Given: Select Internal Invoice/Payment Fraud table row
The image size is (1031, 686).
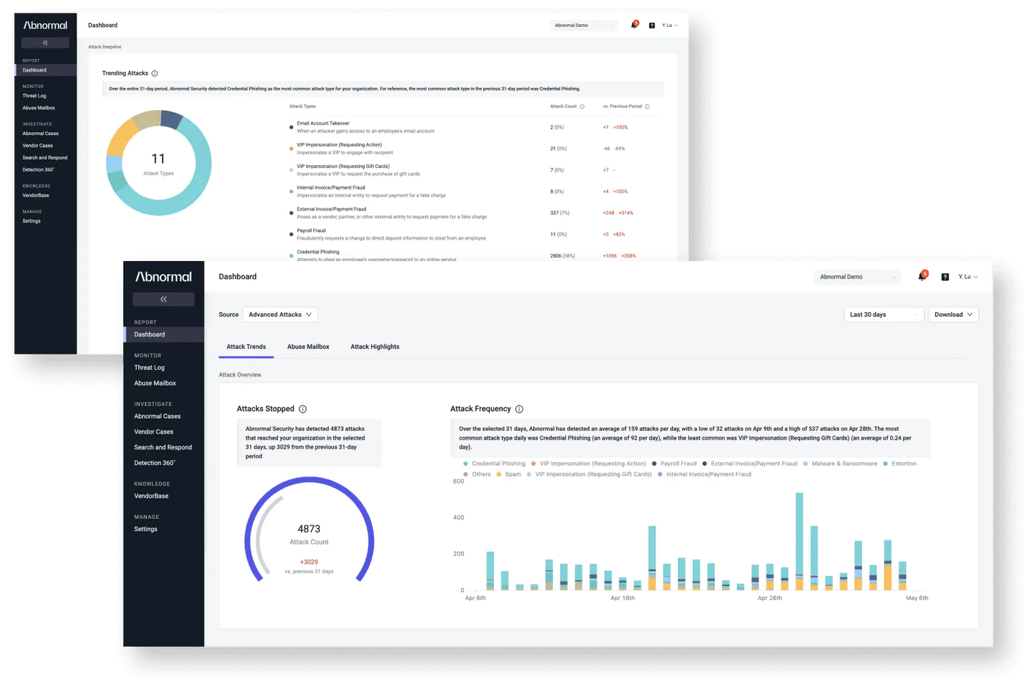Looking at the screenshot, I should tap(477, 191).
